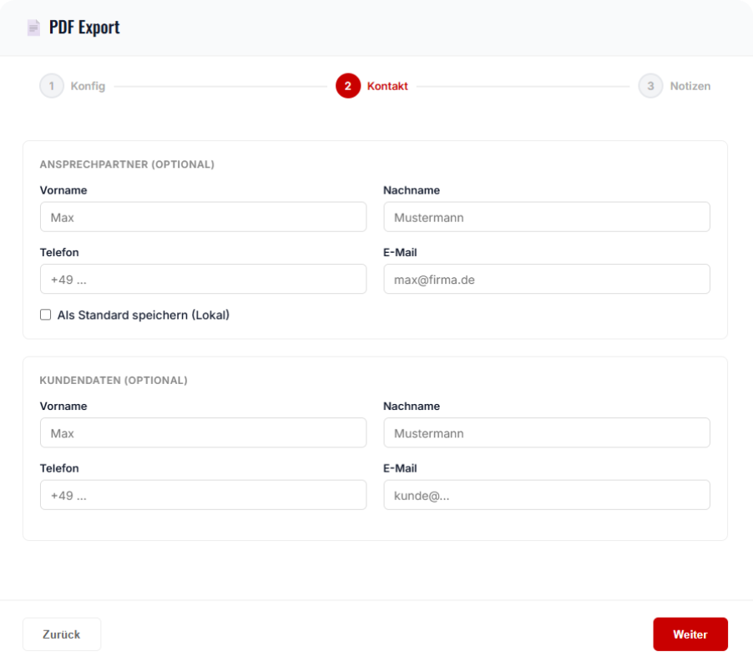Click the PDF Export document icon

33,27
